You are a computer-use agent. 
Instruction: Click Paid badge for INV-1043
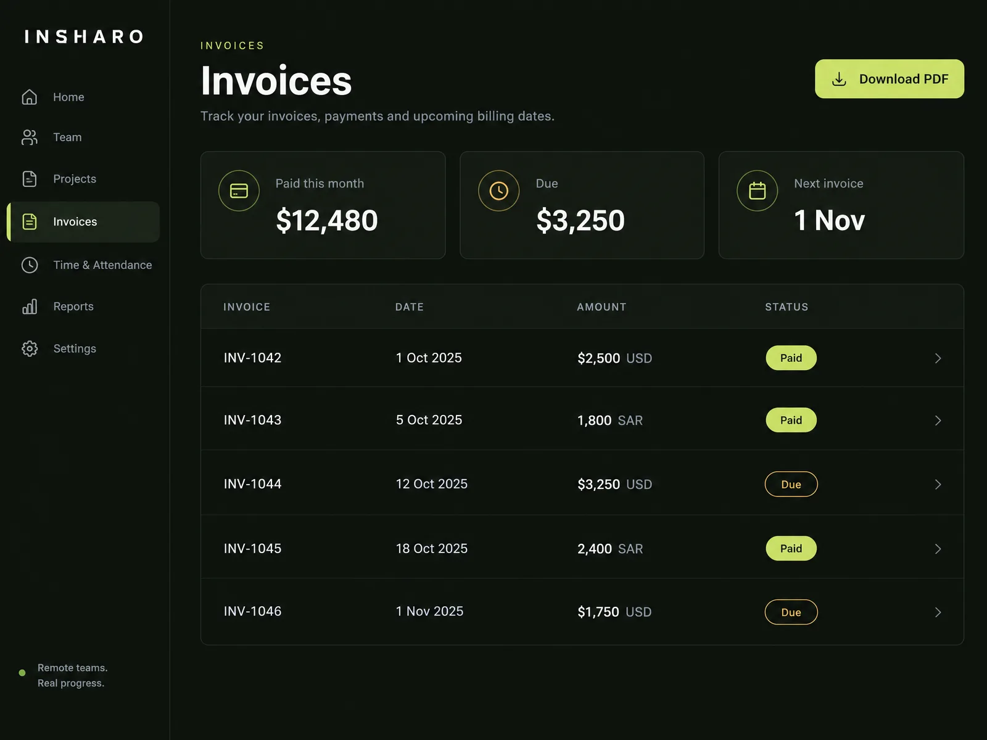click(791, 421)
